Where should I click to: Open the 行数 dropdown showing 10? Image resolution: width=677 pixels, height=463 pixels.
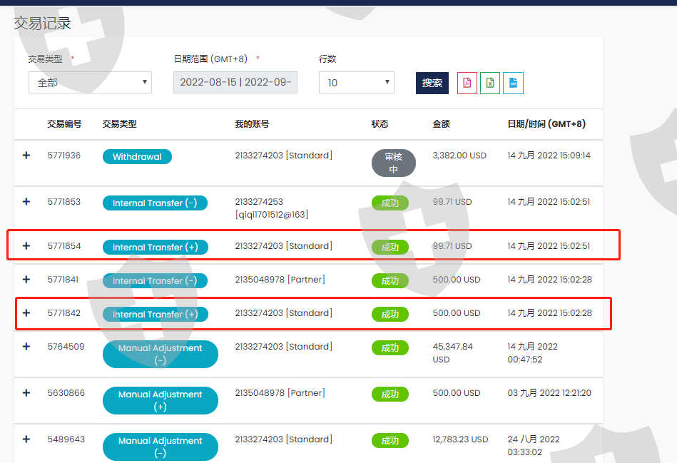(357, 83)
